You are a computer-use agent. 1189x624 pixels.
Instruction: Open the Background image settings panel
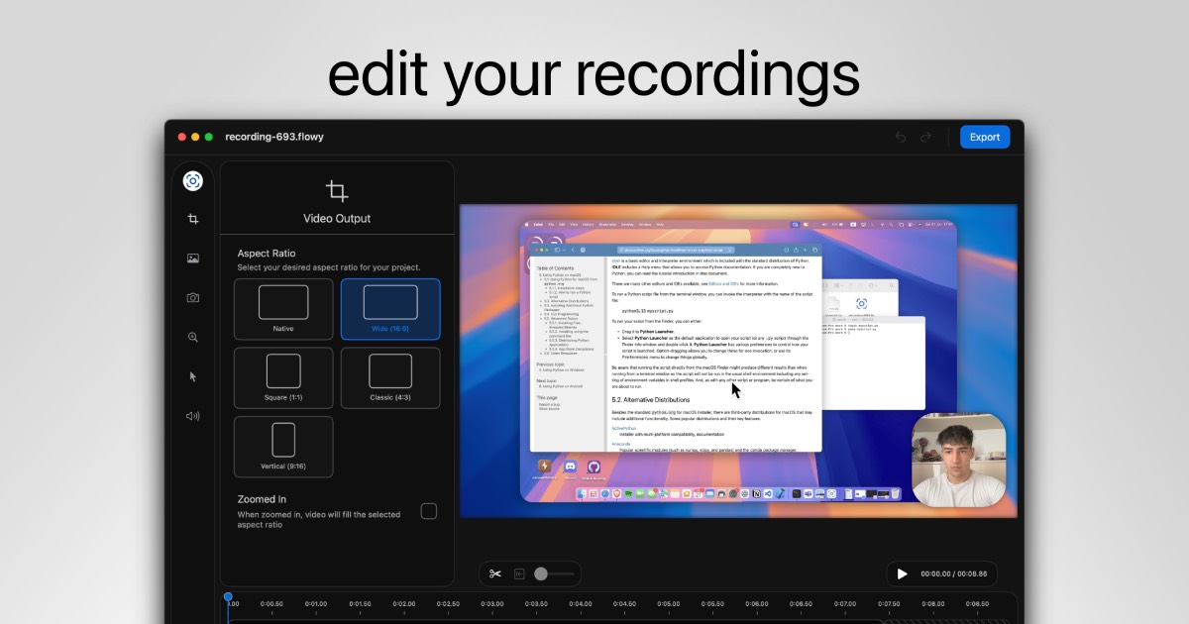(x=192, y=259)
